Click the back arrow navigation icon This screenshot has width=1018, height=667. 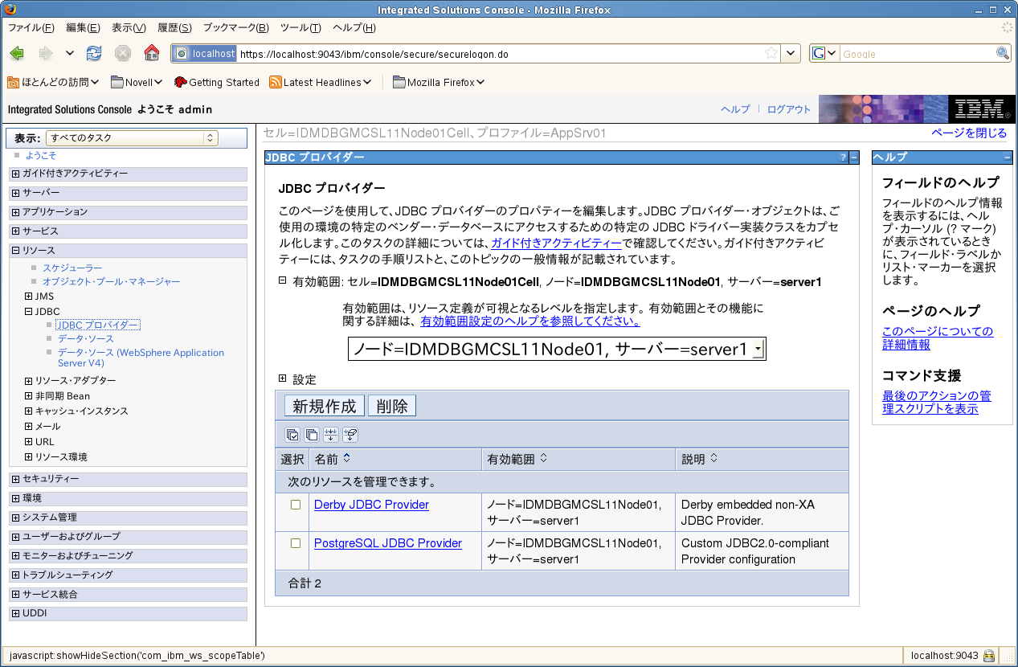(x=17, y=54)
